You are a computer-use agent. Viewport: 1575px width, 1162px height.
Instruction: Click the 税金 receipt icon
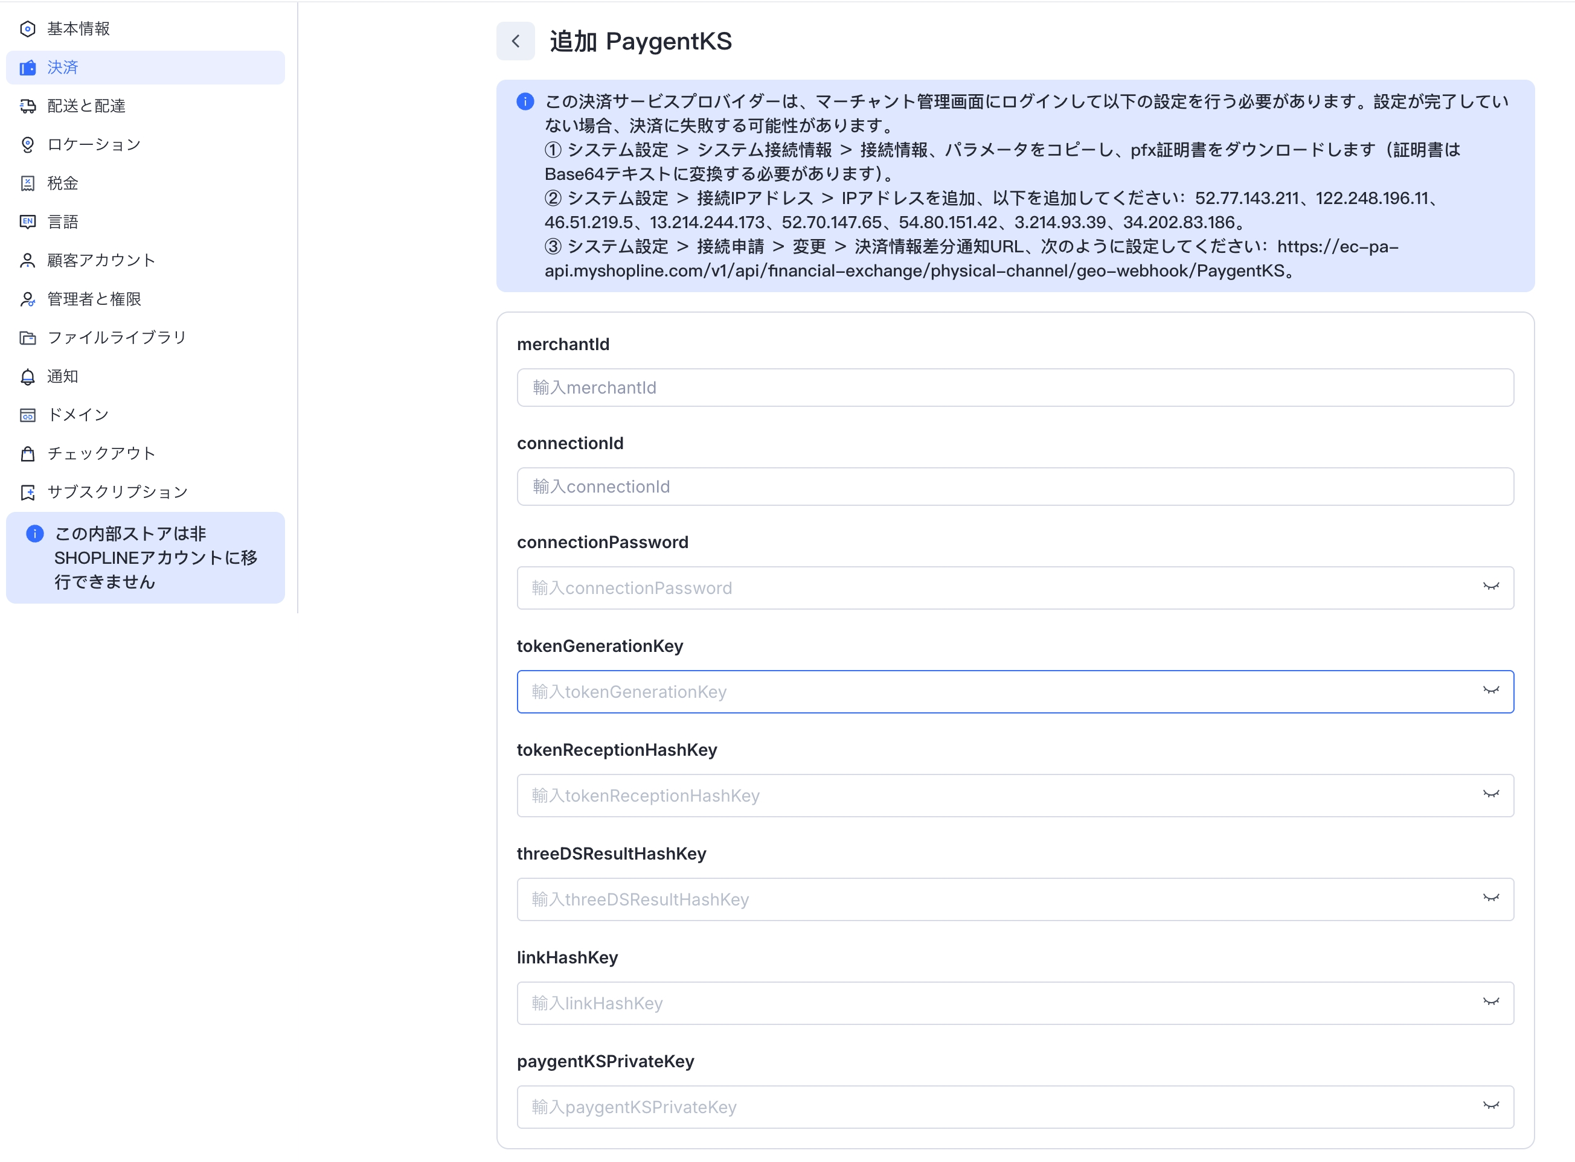click(x=27, y=184)
